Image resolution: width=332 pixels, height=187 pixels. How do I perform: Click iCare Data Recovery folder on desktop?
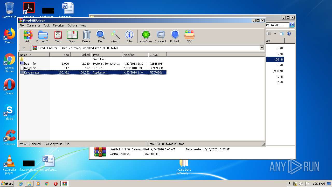coord(184,166)
